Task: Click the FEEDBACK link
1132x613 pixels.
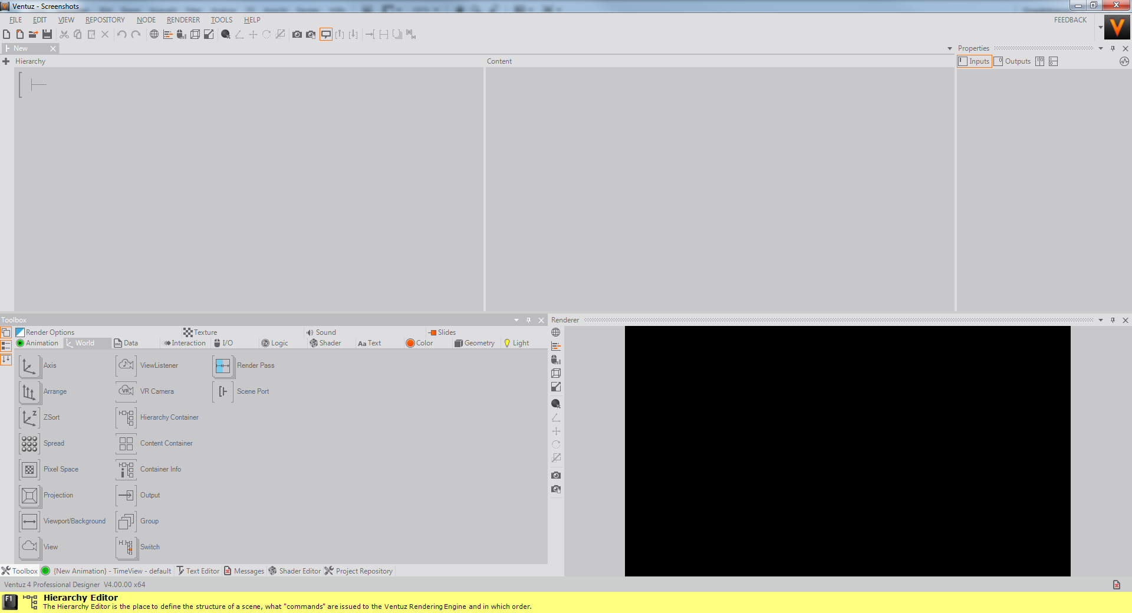Action: point(1070,20)
